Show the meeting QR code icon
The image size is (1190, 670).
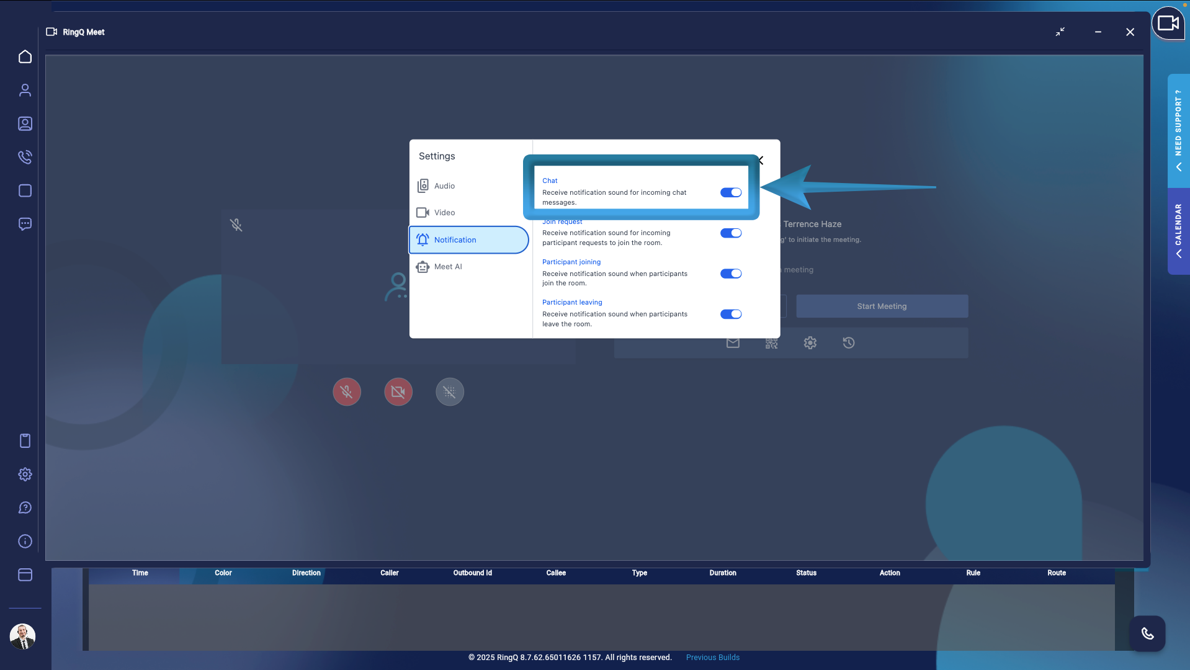coord(771,342)
